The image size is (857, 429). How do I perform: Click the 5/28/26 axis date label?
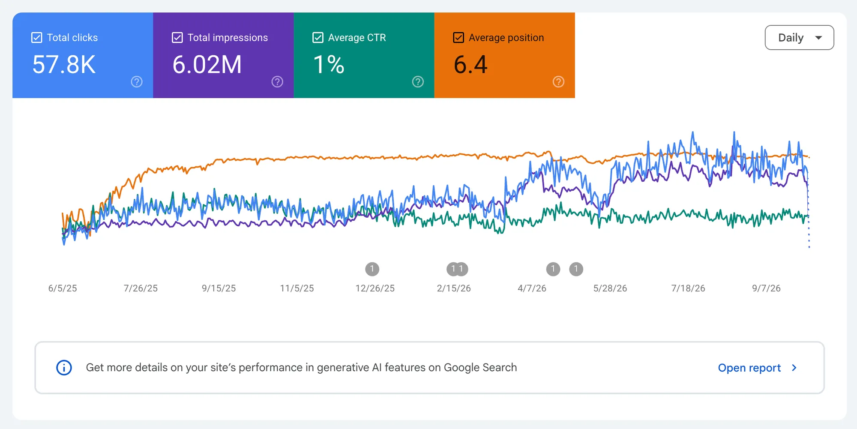click(610, 288)
